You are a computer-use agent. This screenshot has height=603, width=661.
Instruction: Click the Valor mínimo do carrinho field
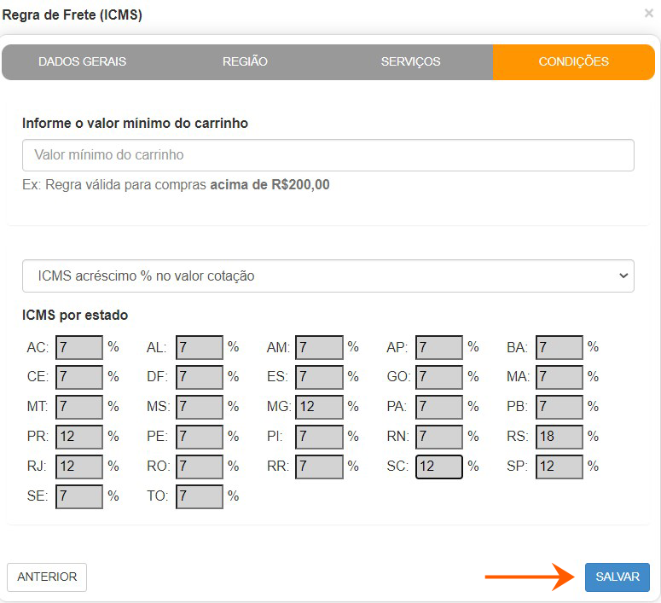pyautogui.click(x=328, y=155)
